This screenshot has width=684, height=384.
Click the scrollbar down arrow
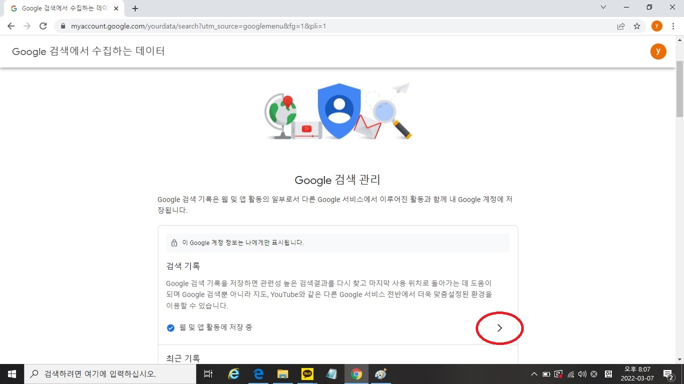click(679, 359)
